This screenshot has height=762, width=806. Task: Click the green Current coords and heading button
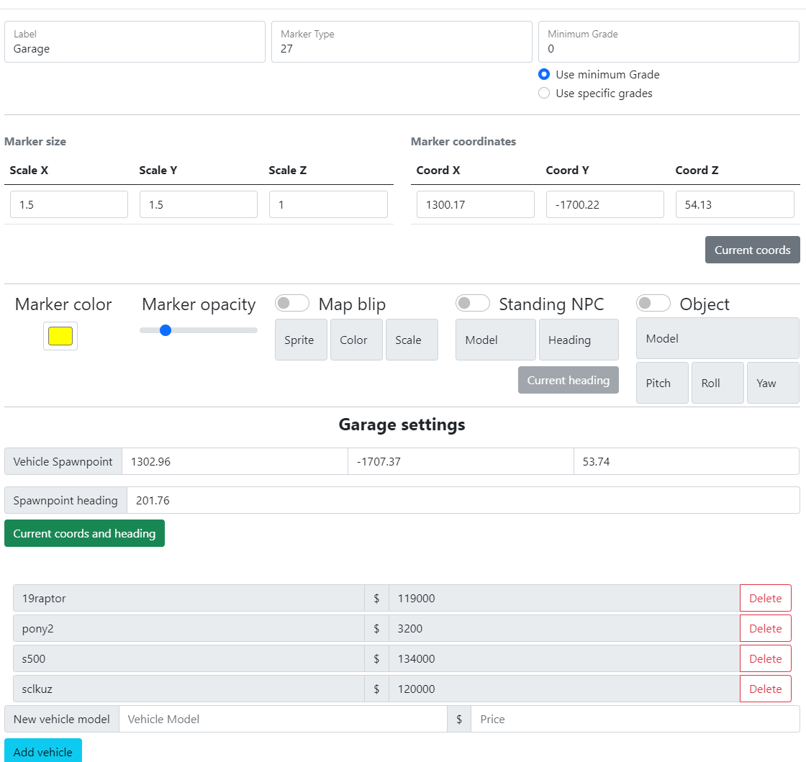coord(84,533)
